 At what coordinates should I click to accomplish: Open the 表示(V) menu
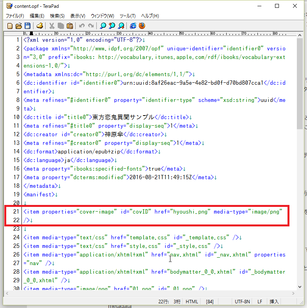coord(78,16)
